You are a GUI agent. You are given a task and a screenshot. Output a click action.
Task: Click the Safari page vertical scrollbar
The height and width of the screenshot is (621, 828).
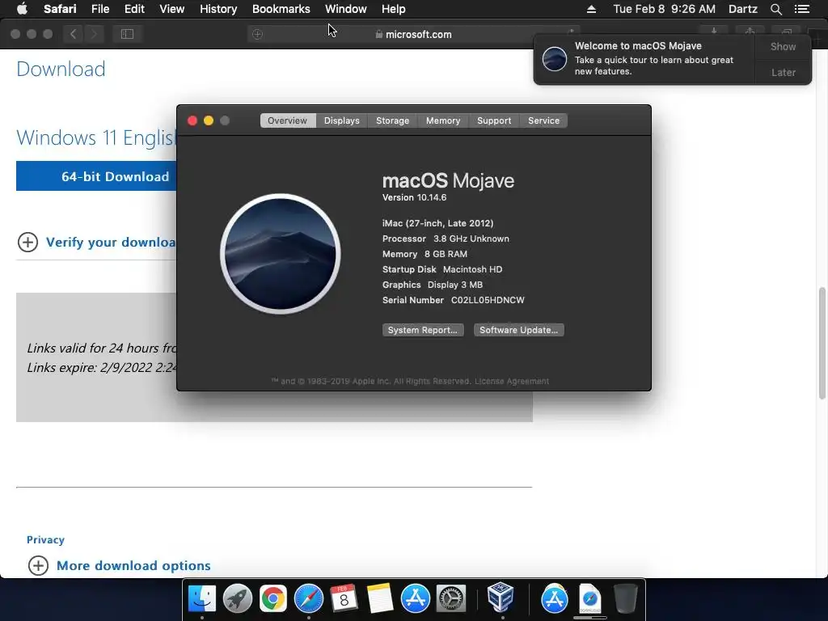click(x=822, y=343)
